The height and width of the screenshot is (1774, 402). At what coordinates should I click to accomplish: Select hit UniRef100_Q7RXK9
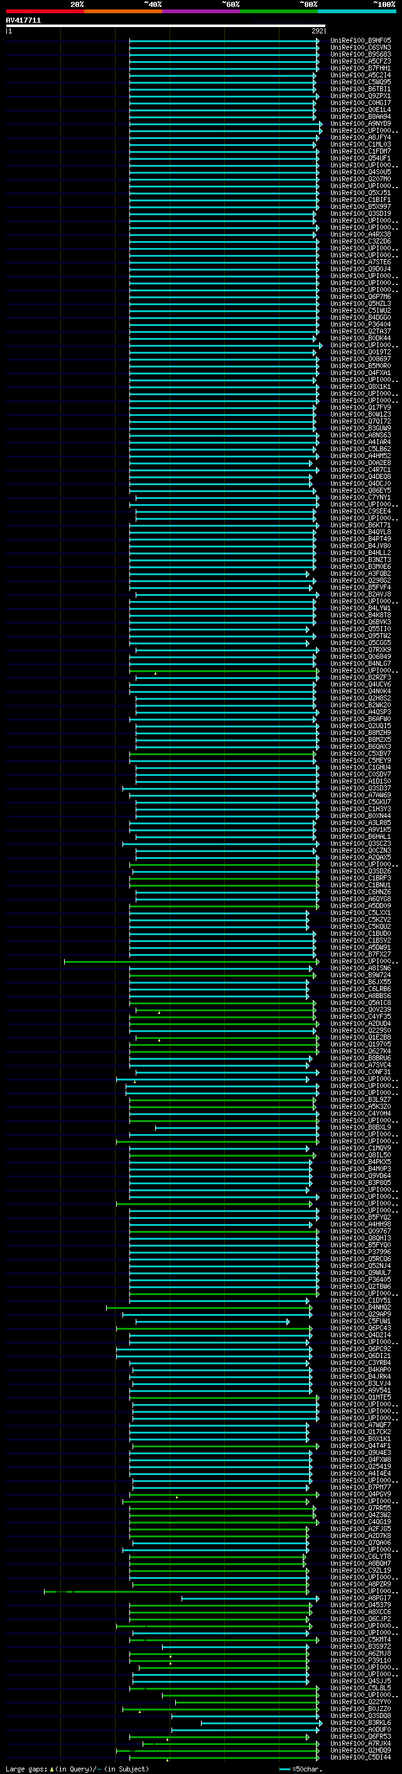[361, 650]
